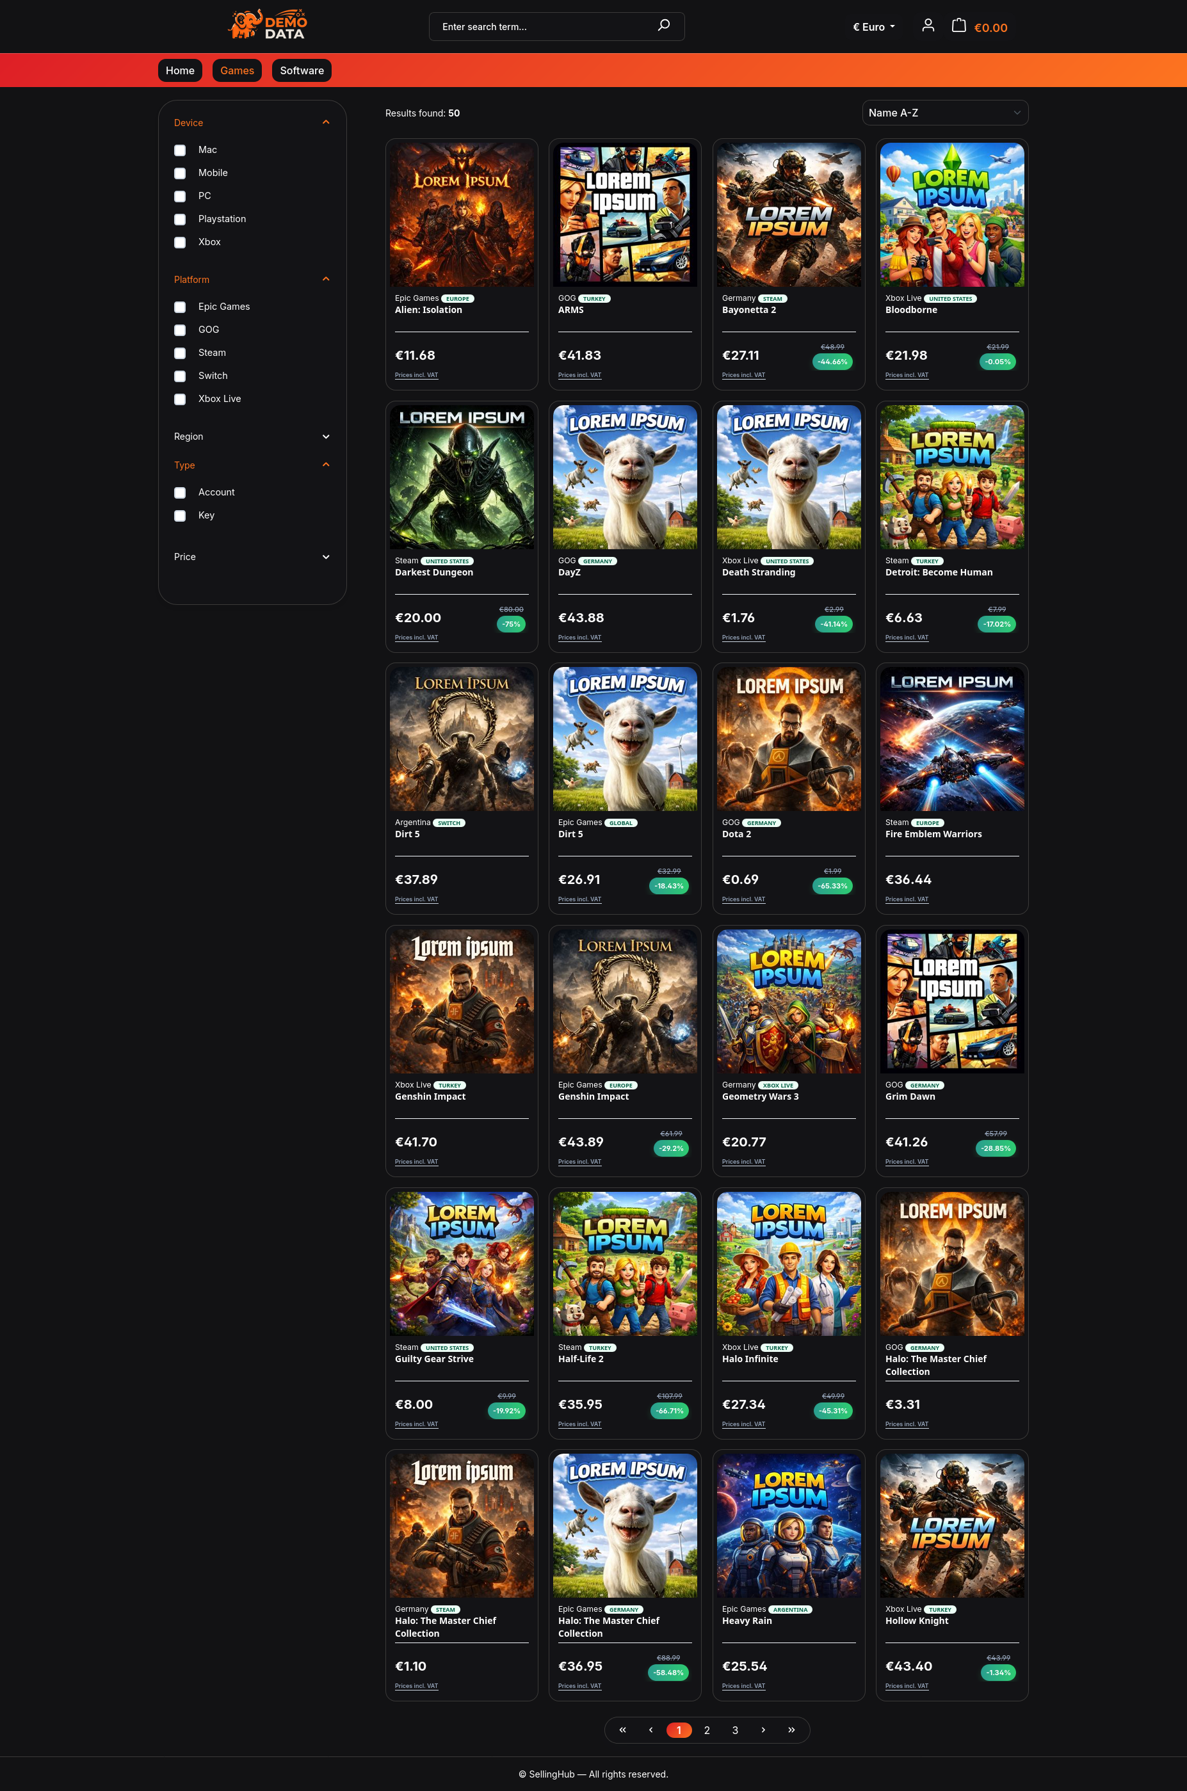Check the Mac device filter
Screen dimensions: 1187x1791
coord(180,150)
